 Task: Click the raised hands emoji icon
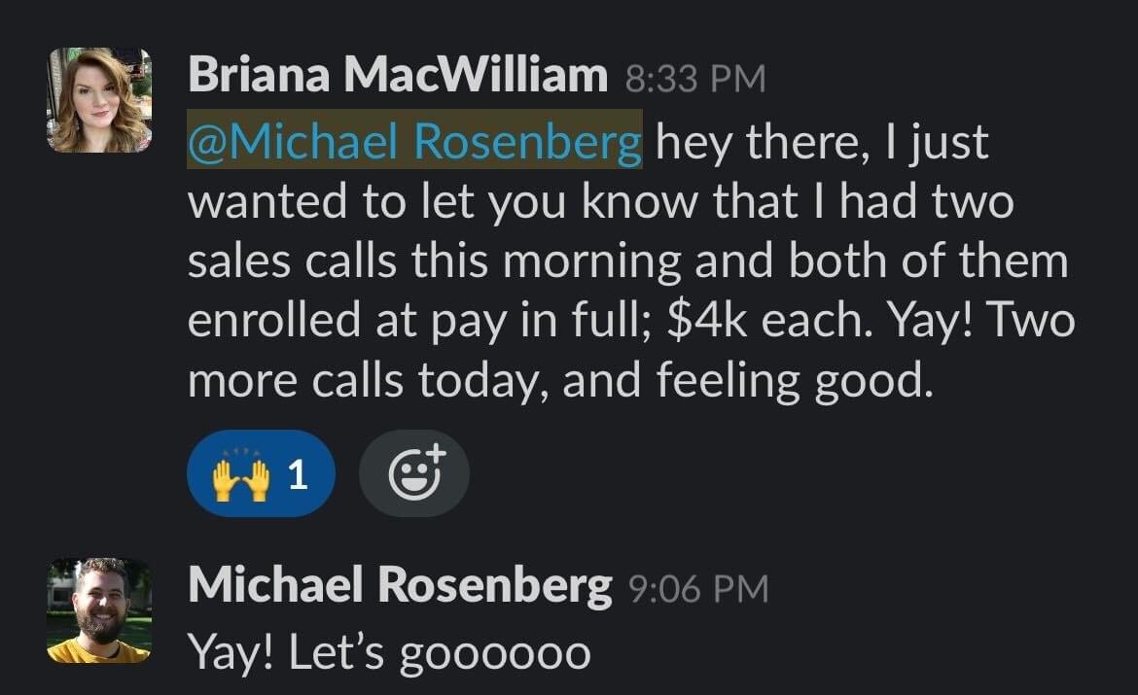[240, 475]
